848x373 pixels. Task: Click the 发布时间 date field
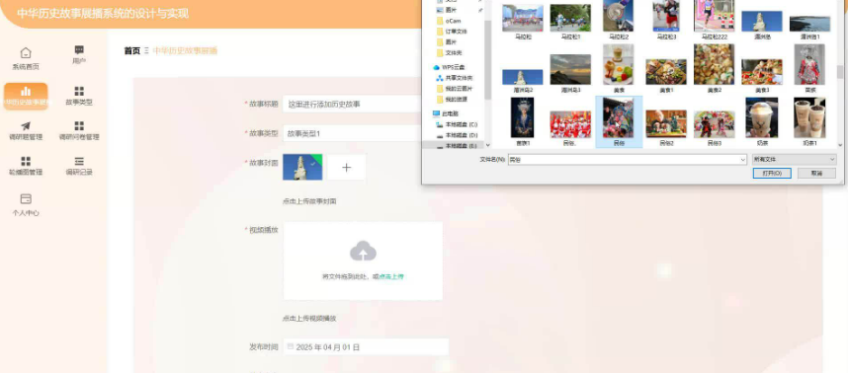coord(366,346)
